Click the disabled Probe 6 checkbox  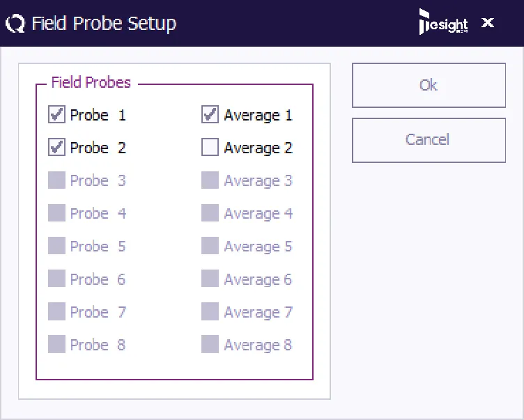tap(56, 279)
